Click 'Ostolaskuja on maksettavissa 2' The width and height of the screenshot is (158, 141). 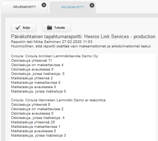(x=37, y=109)
